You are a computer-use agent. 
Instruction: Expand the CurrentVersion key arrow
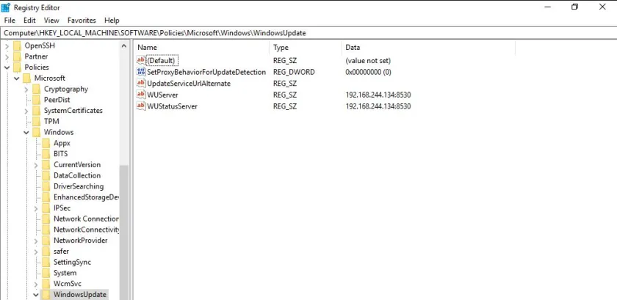pos(36,165)
